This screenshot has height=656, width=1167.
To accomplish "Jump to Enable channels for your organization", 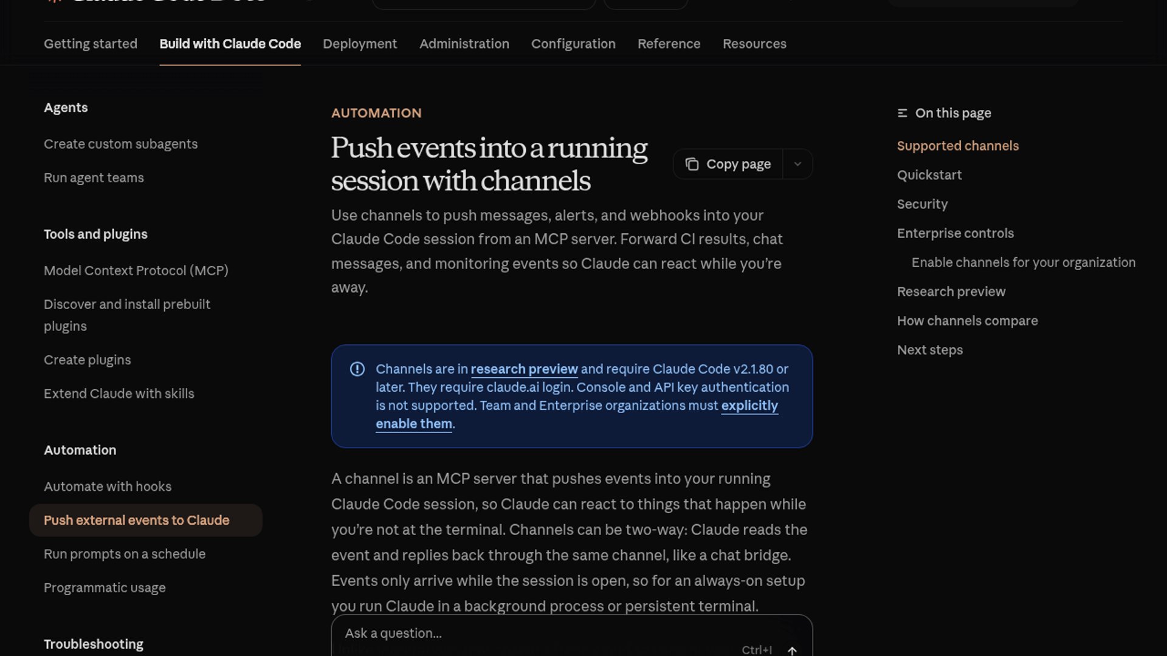I will [x=1024, y=262].
